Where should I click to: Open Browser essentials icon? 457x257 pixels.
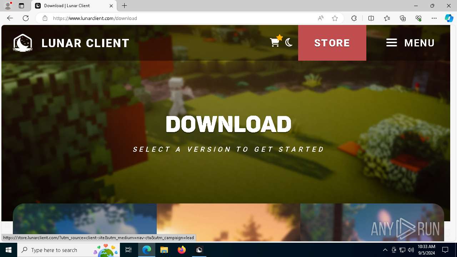pyautogui.click(x=418, y=18)
